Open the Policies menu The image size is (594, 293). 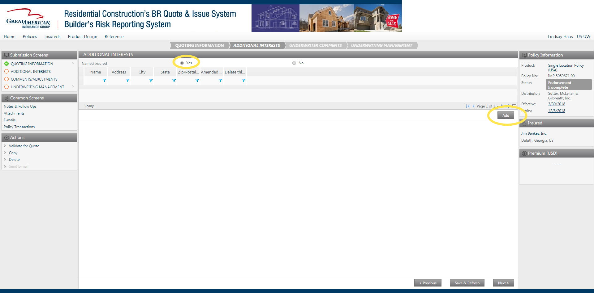30,36
